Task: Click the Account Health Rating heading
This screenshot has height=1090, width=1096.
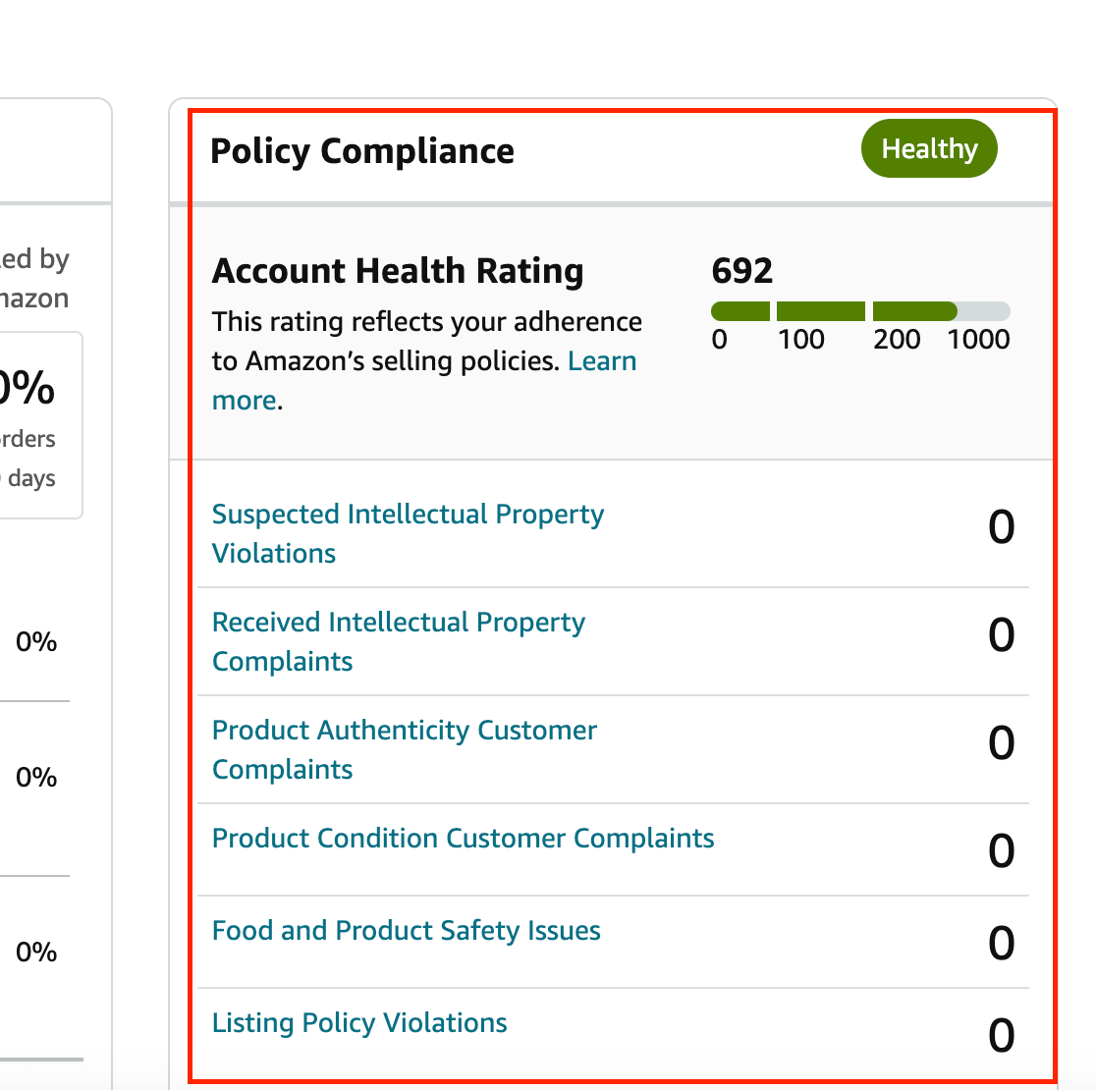Action: click(398, 271)
